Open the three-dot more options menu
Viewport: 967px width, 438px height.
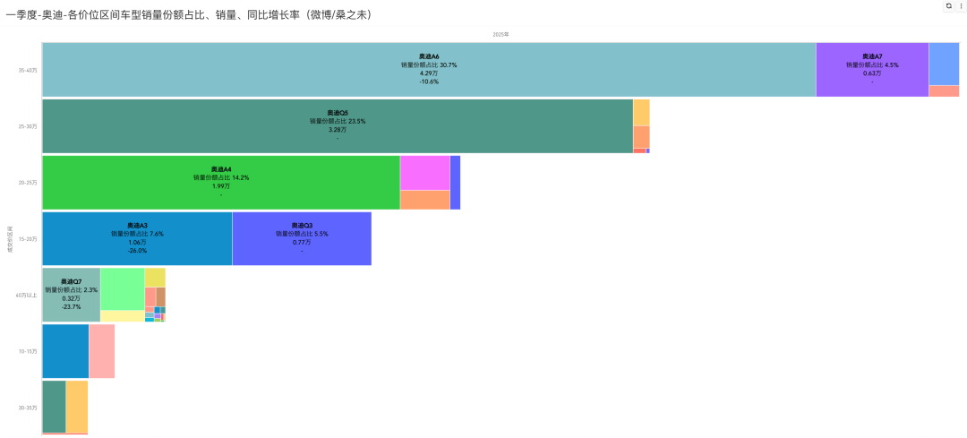pos(961,5)
